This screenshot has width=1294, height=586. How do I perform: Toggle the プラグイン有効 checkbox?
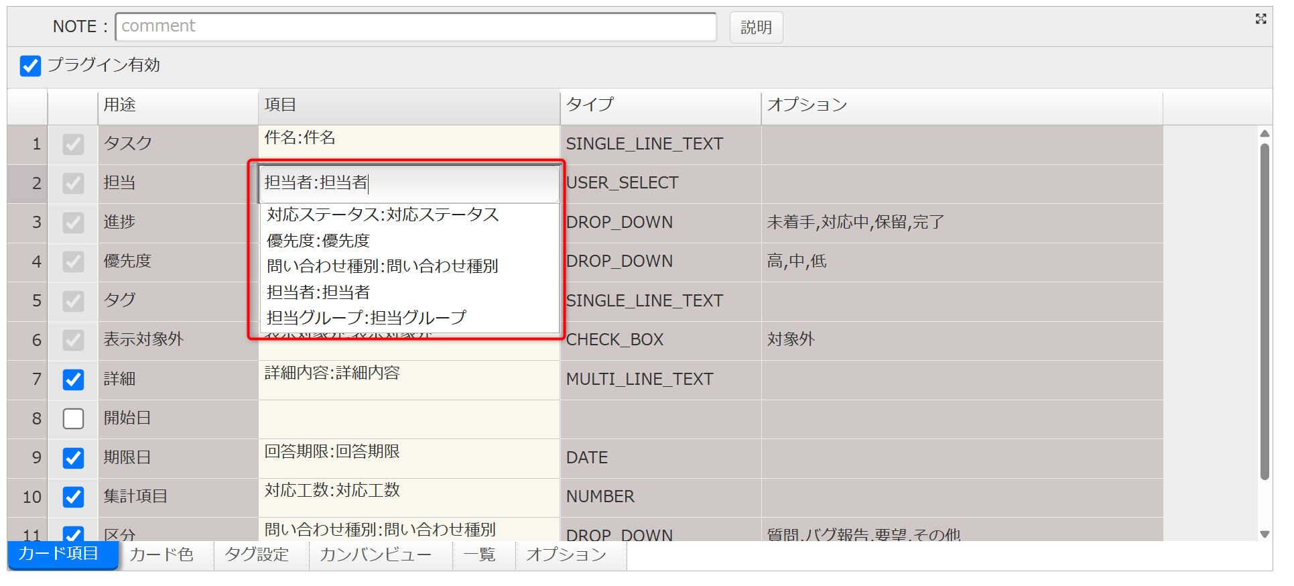pyautogui.click(x=30, y=66)
